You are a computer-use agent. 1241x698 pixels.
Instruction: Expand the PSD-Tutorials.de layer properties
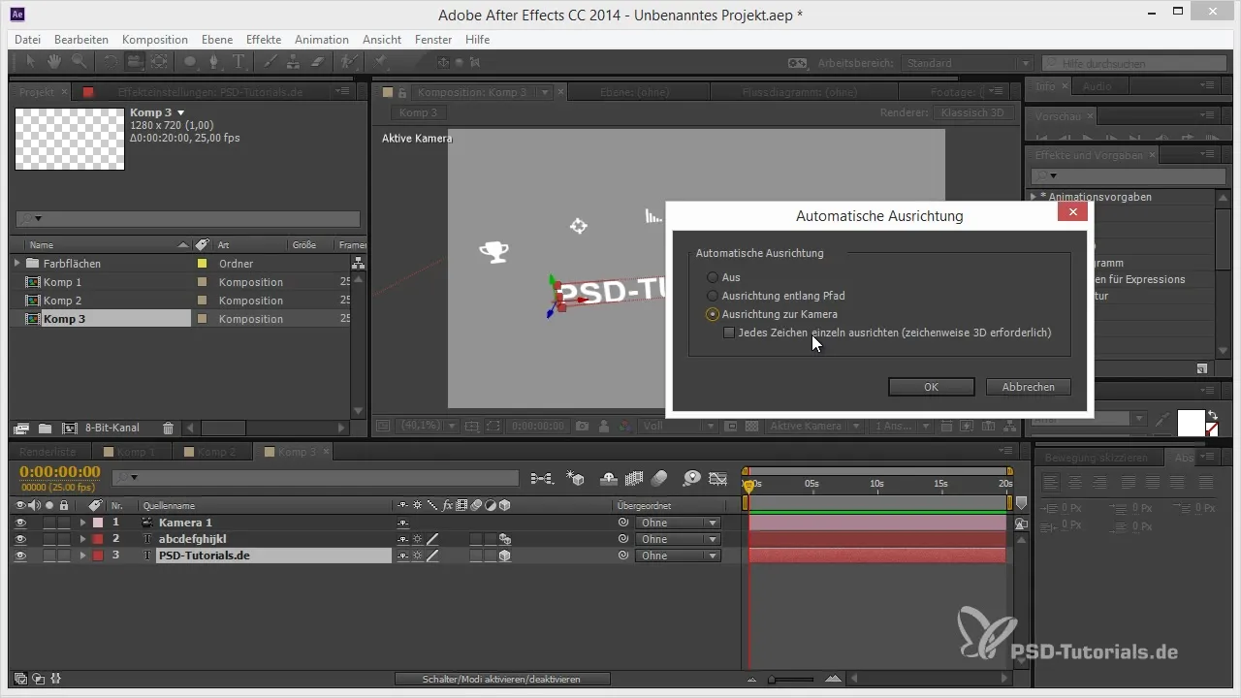click(x=82, y=556)
